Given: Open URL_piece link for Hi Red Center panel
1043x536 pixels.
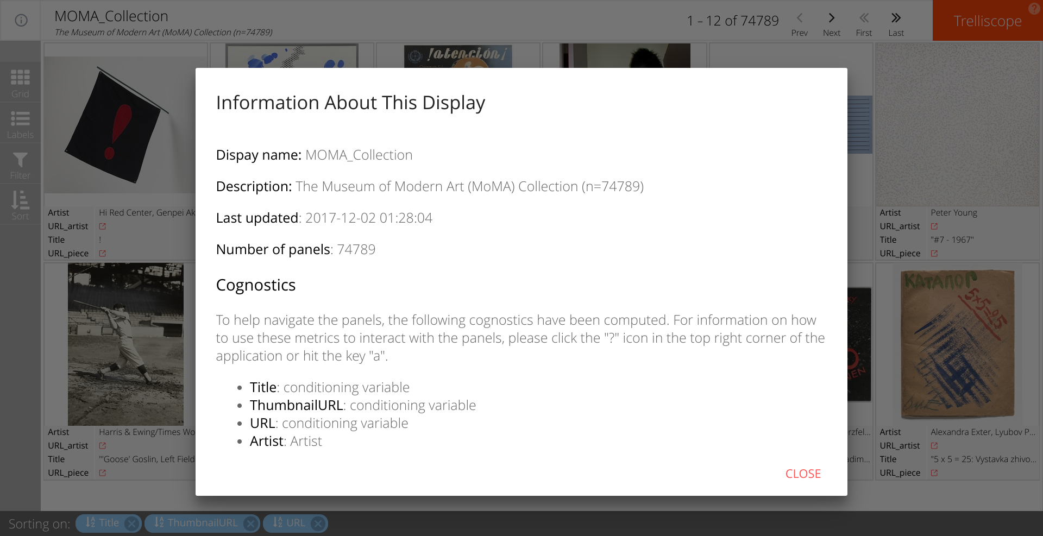Looking at the screenshot, I should point(102,254).
